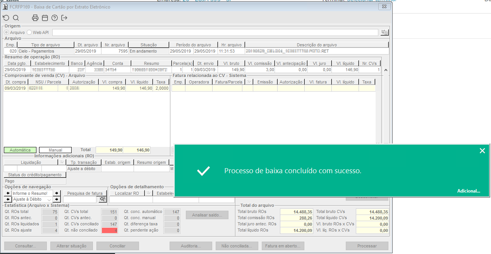Click the Origem file path input field
491x254 pixels.
(x=215, y=32)
